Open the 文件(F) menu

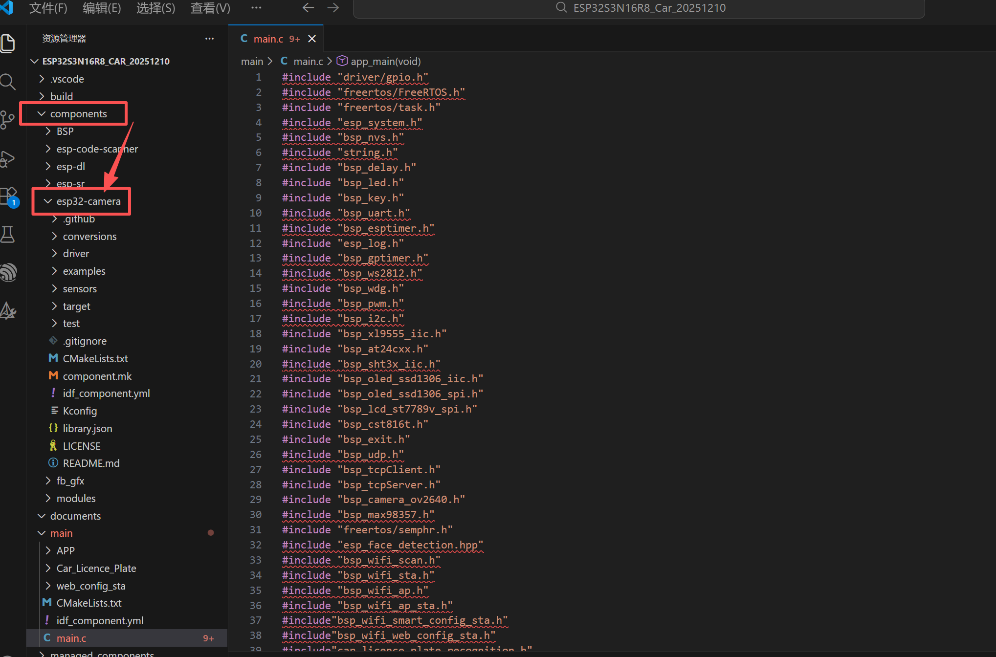48,8
